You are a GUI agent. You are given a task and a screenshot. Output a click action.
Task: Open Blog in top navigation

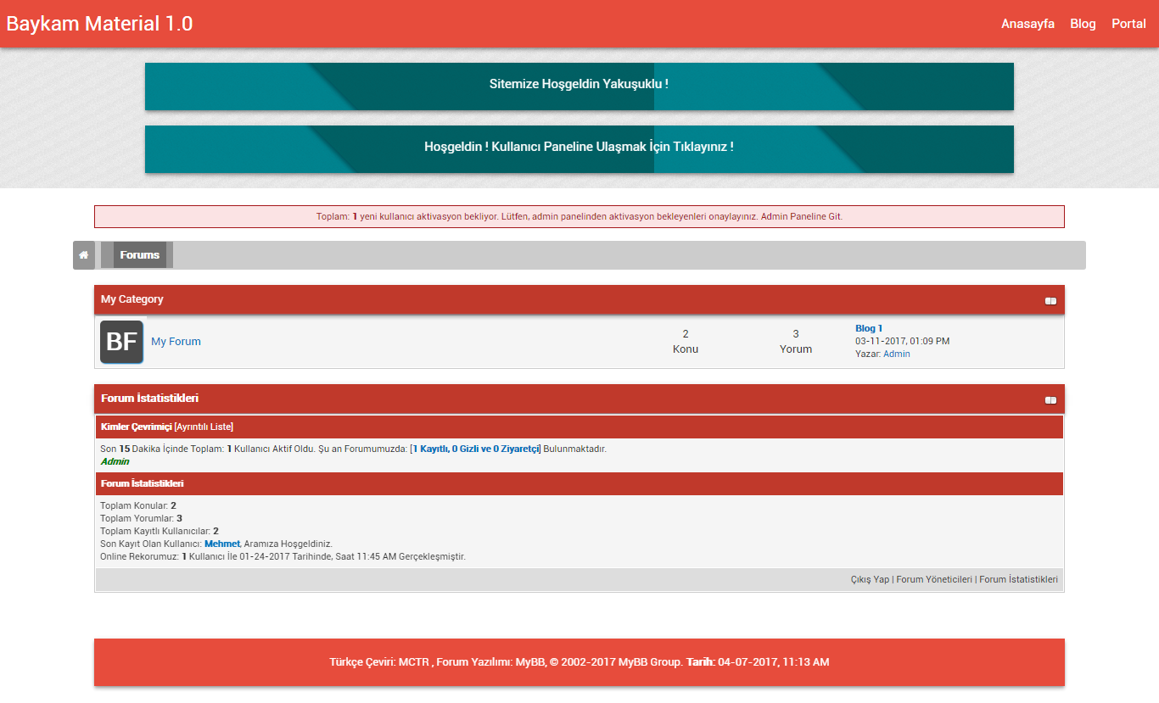[1083, 24]
